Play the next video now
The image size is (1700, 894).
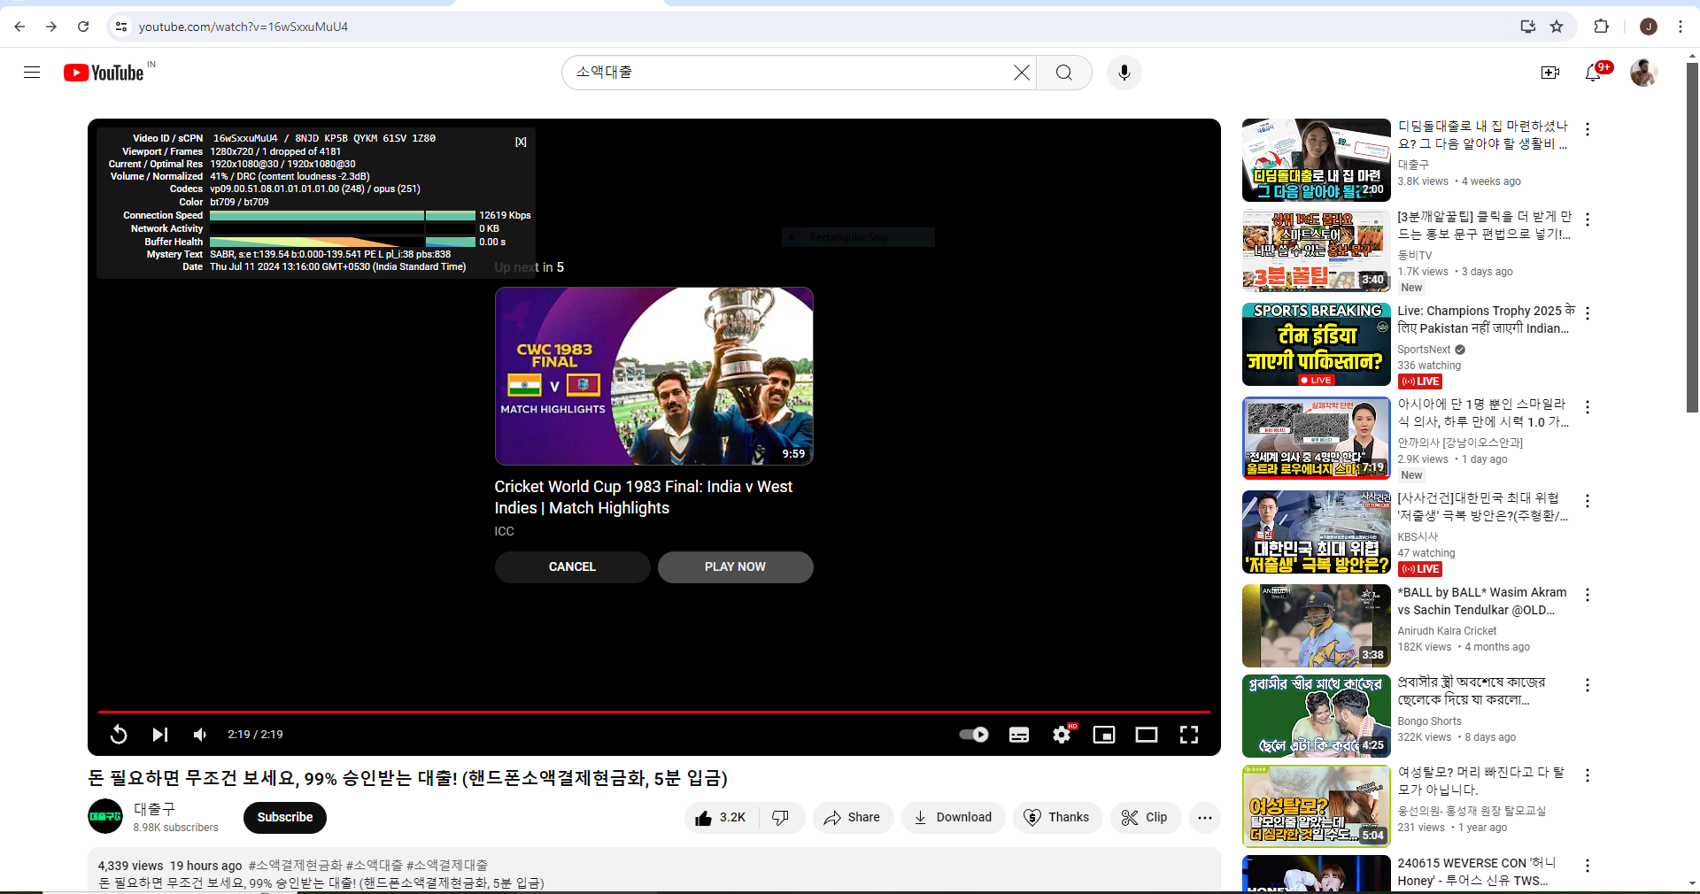(x=735, y=567)
